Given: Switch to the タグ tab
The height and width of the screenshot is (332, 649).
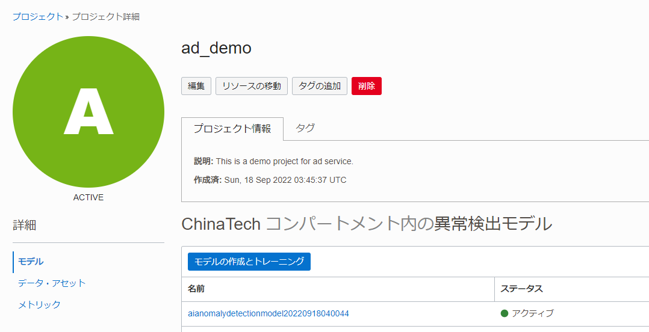Looking at the screenshot, I should tap(305, 128).
